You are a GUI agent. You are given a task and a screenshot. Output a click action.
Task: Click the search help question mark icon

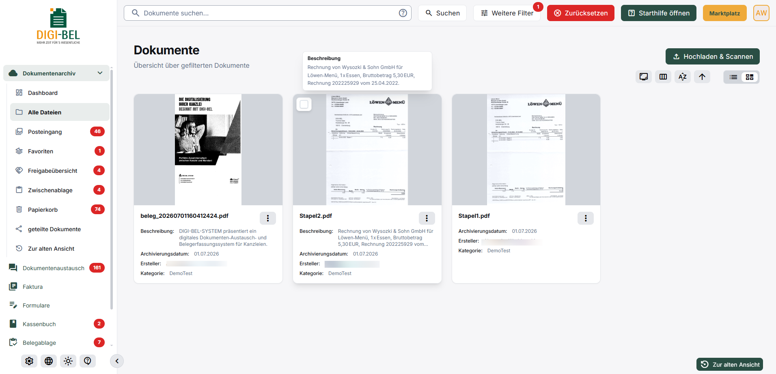click(403, 13)
